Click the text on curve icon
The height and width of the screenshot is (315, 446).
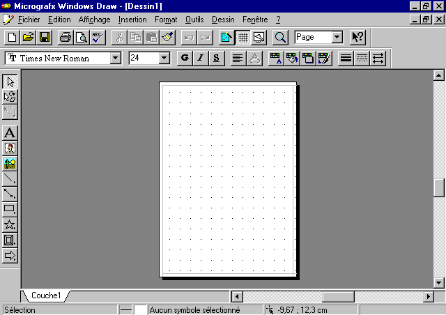point(254,59)
